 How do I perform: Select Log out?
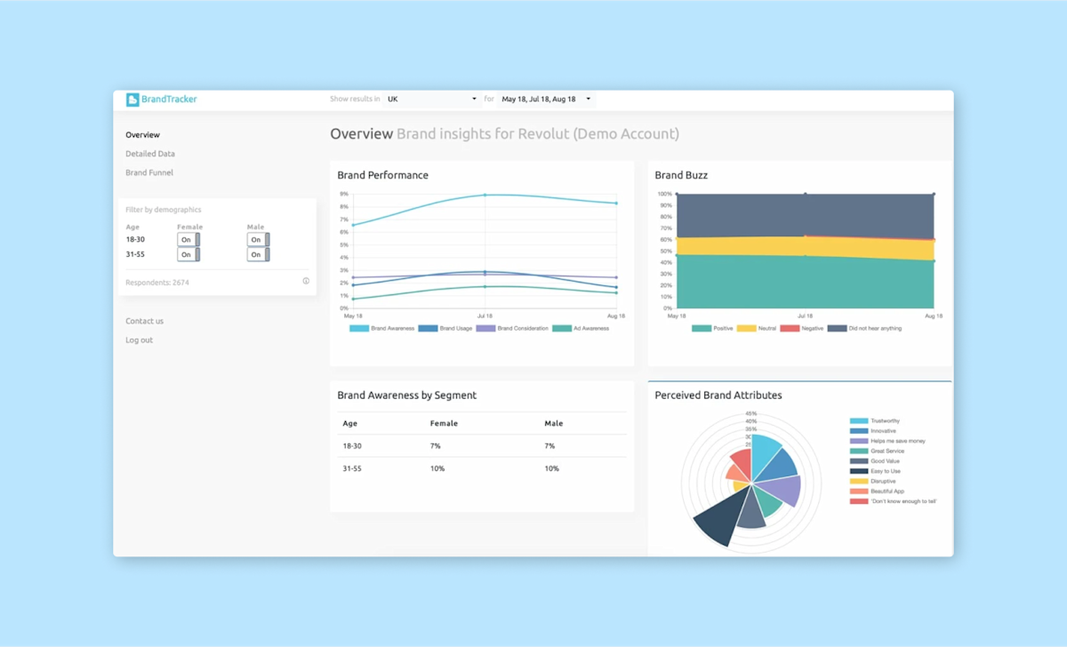pyautogui.click(x=139, y=339)
